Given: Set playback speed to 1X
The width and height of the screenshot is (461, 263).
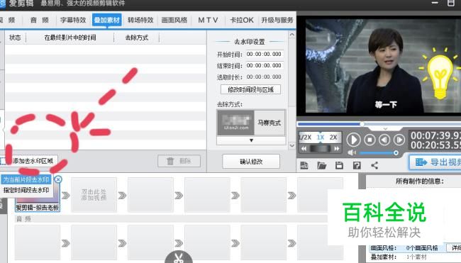Looking at the screenshot, I should pyautogui.click(x=320, y=138).
